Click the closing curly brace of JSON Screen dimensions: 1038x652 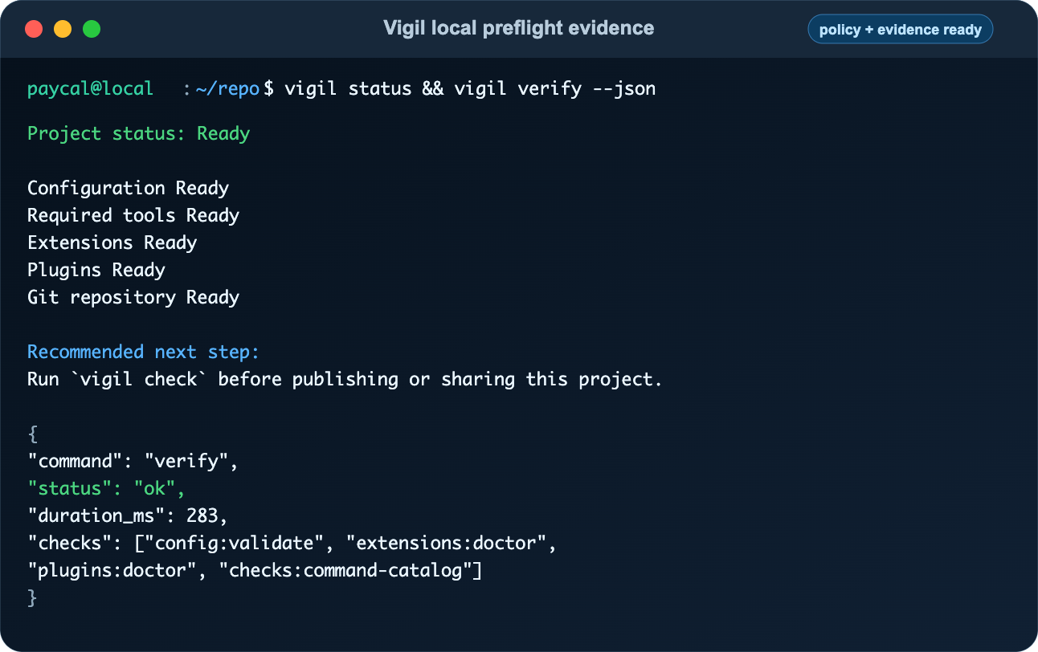33,598
